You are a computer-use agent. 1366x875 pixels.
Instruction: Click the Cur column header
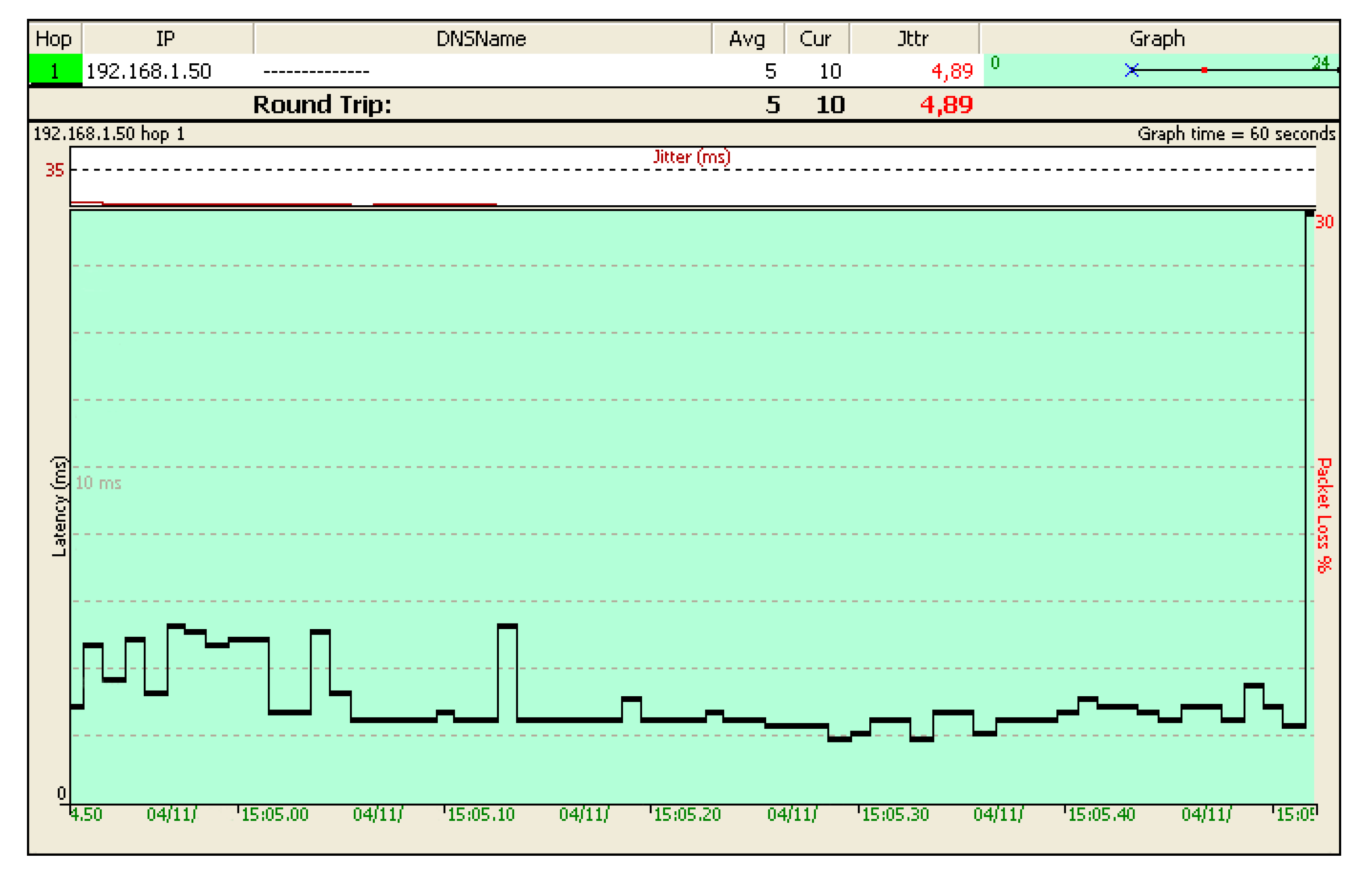[x=815, y=38]
